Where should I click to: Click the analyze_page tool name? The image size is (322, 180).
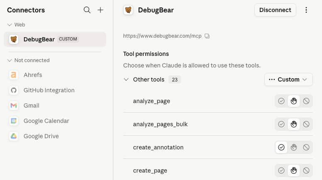coord(151,101)
